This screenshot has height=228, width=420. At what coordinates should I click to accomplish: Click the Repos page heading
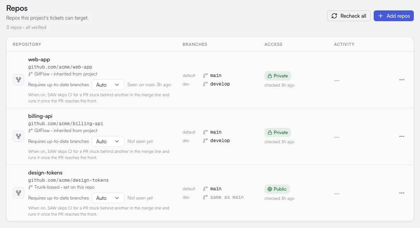17,8
